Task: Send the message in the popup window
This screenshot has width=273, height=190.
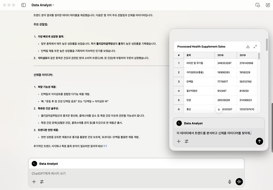Action: (x=259, y=141)
